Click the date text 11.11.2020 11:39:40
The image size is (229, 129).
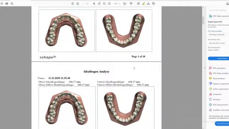pyautogui.click(x=59, y=78)
